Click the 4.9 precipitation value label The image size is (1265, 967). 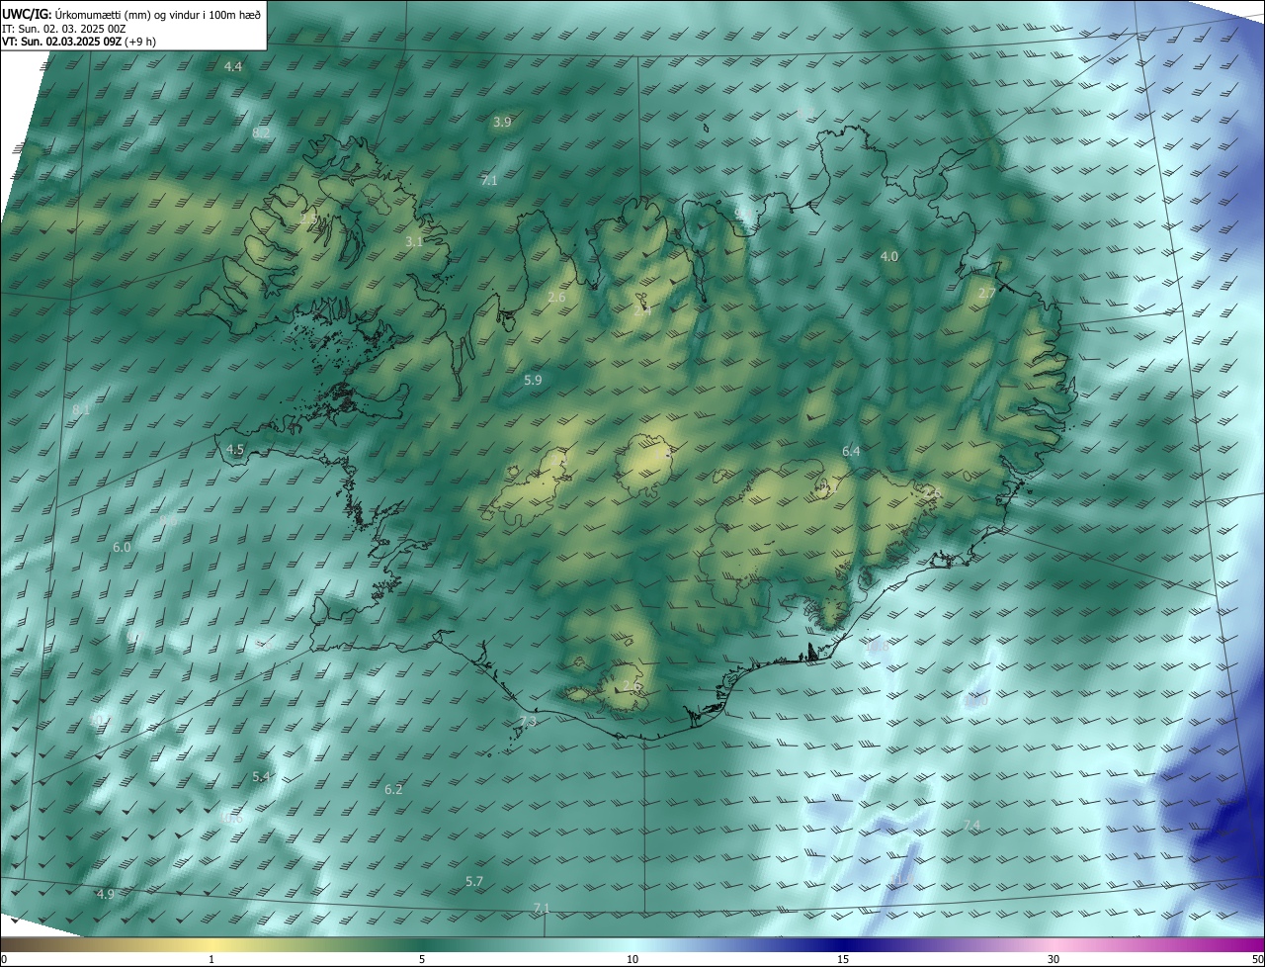tap(105, 894)
